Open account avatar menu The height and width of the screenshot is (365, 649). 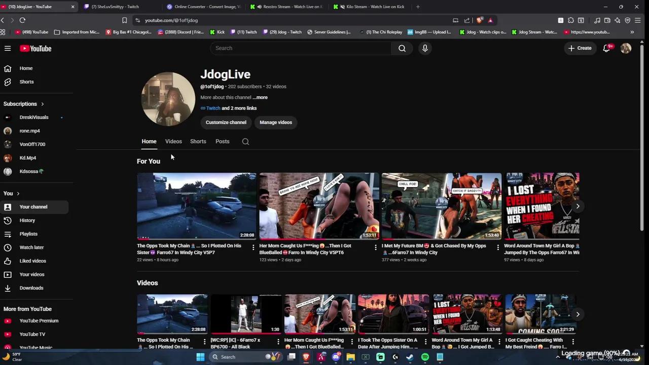coord(626,48)
